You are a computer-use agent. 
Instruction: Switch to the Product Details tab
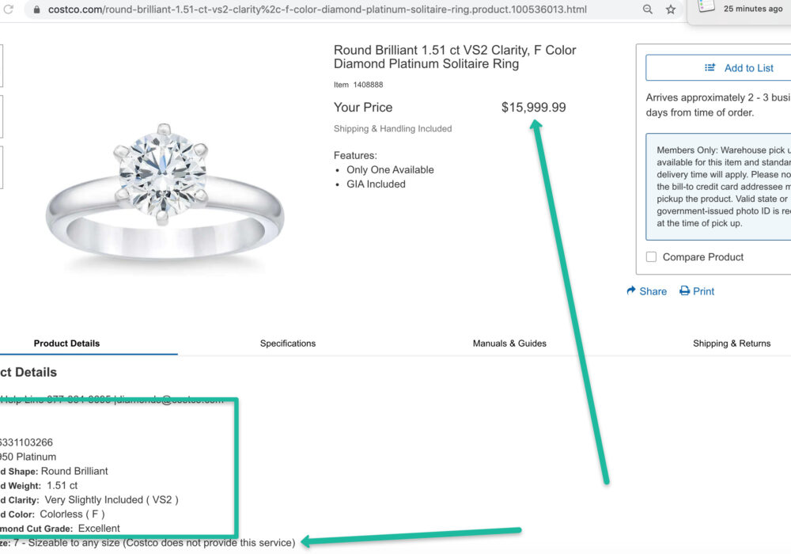pyautogui.click(x=66, y=343)
